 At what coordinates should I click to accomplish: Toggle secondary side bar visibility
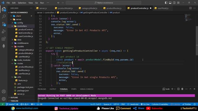(174, 3)
